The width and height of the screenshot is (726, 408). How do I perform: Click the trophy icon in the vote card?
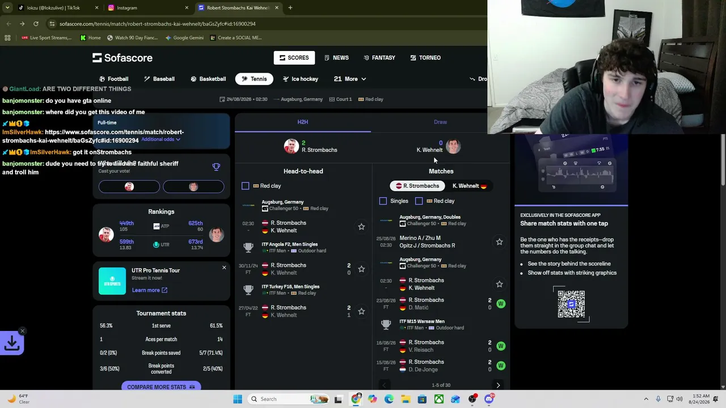[x=216, y=167]
